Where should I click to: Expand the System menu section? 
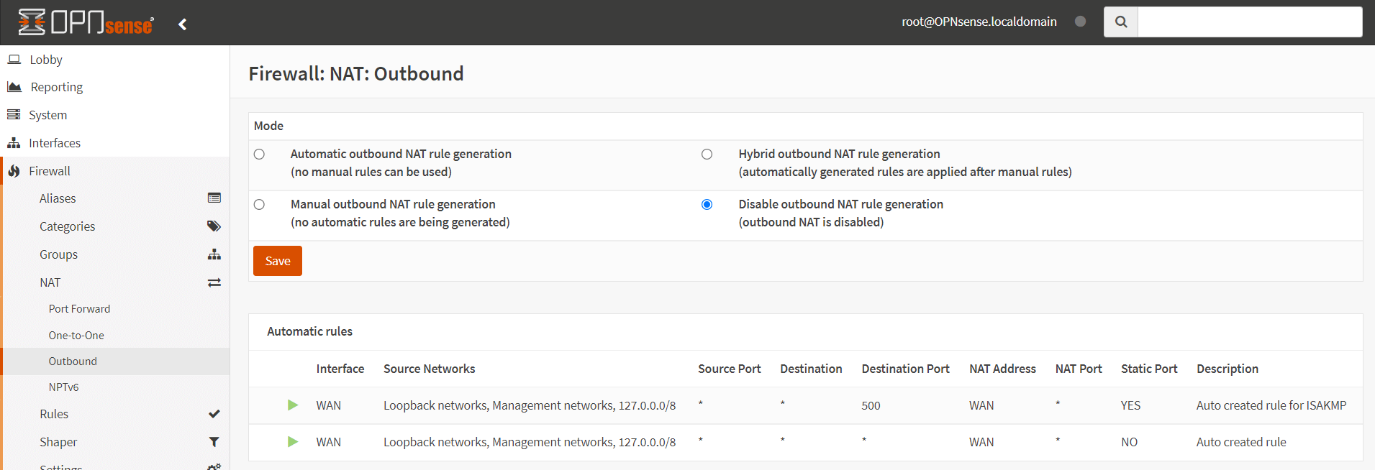pos(47,115)
